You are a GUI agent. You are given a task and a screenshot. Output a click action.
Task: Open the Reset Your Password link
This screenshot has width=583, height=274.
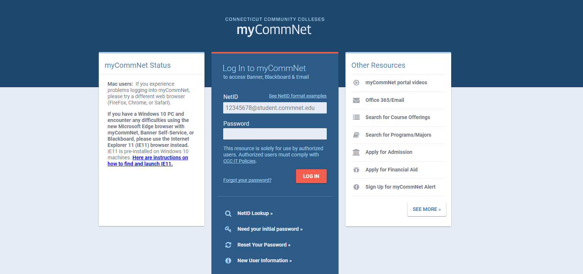point(264,245)
